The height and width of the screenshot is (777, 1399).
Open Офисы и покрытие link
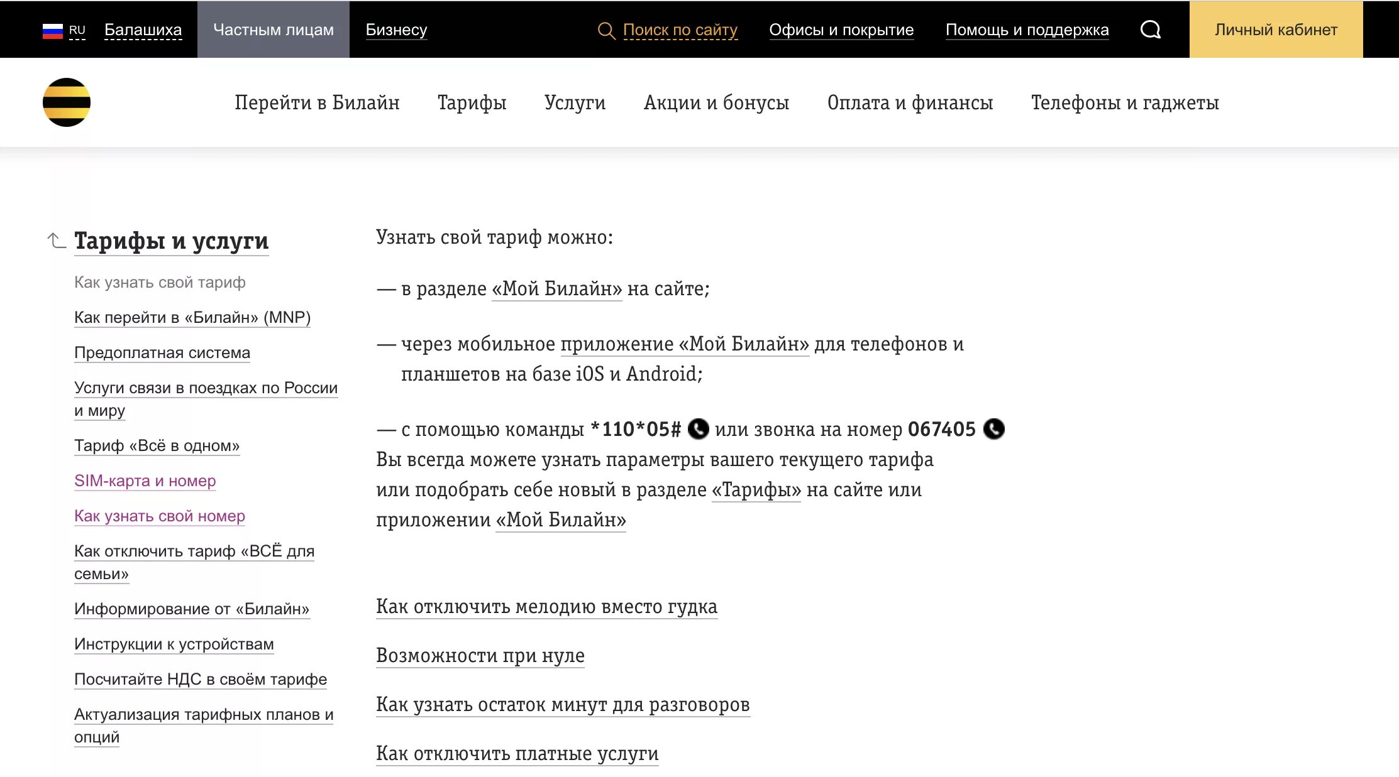pos(841,30)
